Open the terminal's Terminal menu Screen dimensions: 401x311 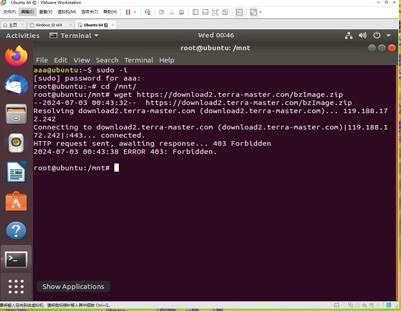click(139, 60)
